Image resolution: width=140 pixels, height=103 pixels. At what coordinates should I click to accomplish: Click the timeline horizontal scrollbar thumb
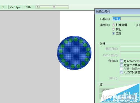[54, 7]
